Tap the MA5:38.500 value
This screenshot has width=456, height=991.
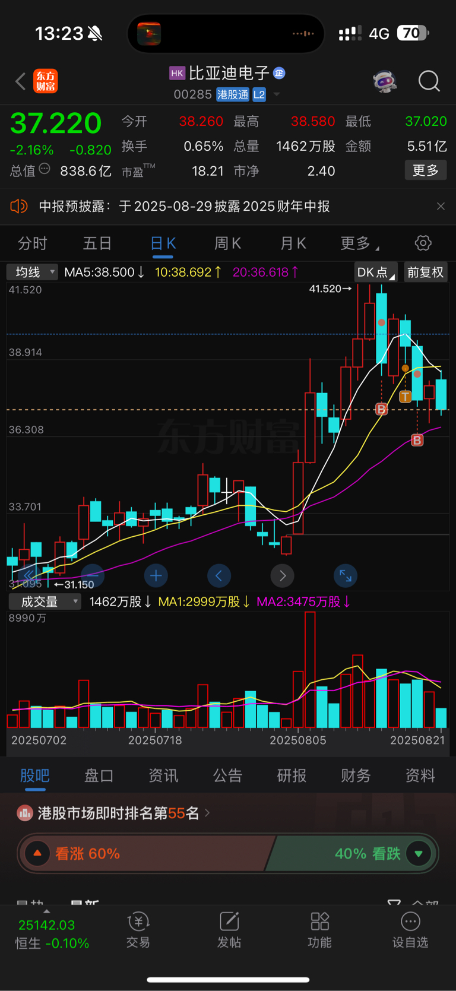pos(104,272)
